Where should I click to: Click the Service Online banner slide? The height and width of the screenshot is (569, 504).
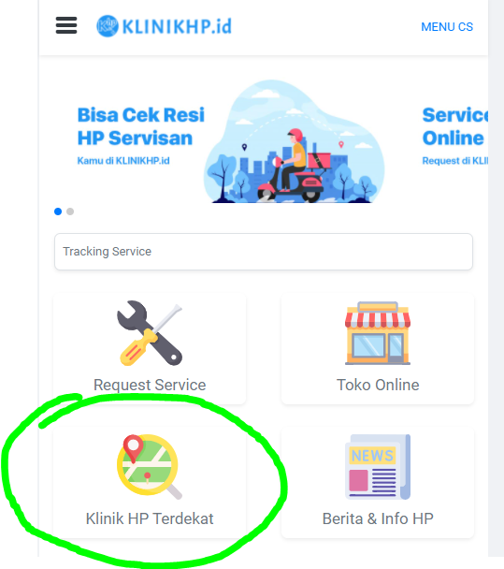455,136
